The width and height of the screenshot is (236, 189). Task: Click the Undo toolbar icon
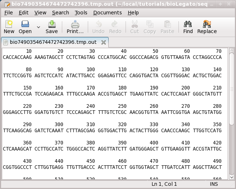(99, 24)
